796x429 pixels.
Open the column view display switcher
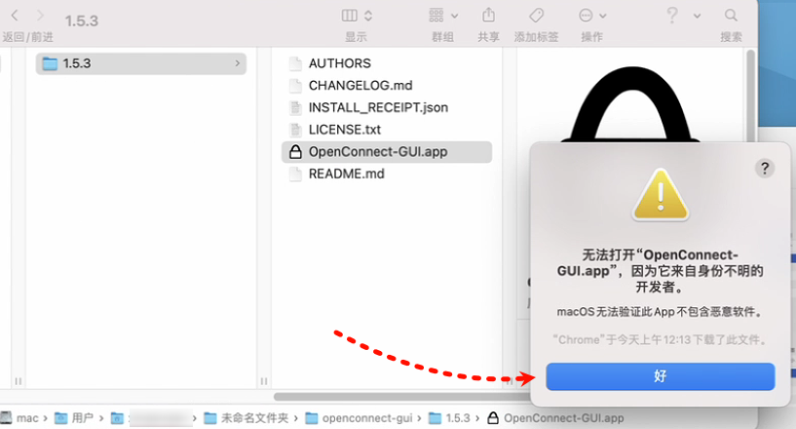(x=357, y=16)
